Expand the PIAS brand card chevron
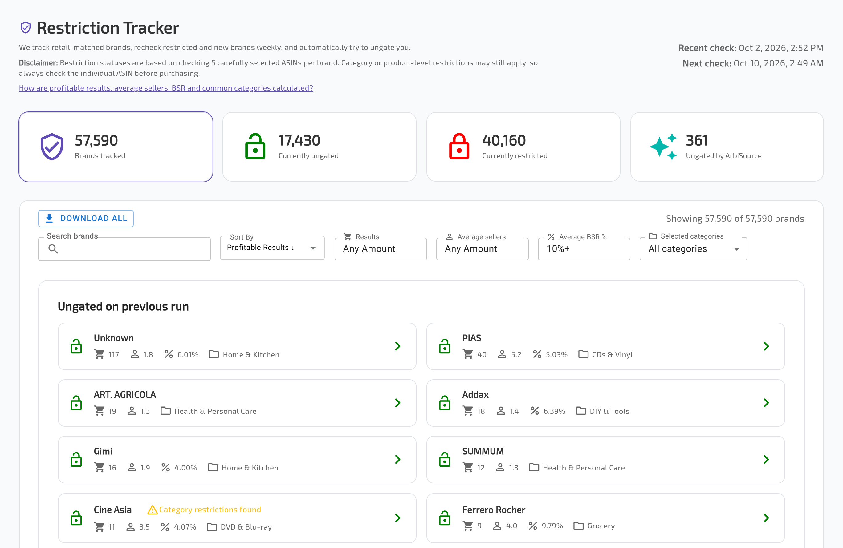Viewport: 843px width, 548px height. (x=766, y=346)
